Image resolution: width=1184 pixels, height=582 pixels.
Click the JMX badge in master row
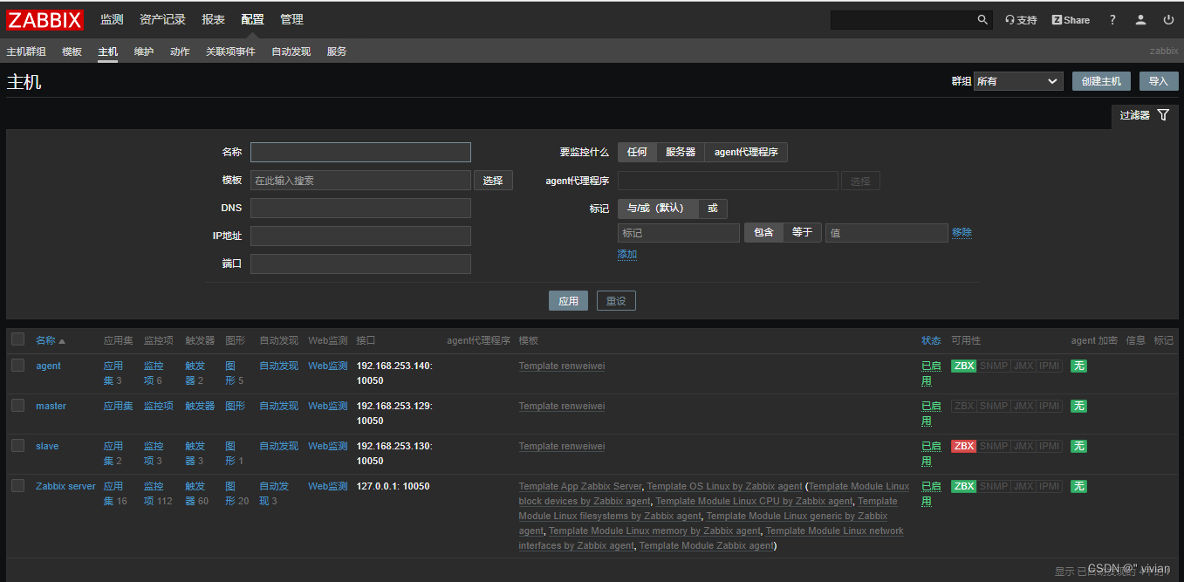pos(1023,407)
